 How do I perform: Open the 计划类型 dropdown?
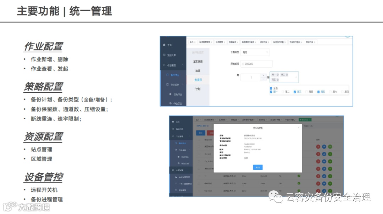click(255, 52)
